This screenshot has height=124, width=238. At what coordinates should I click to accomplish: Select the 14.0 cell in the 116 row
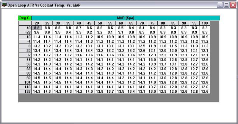(142, 87)
